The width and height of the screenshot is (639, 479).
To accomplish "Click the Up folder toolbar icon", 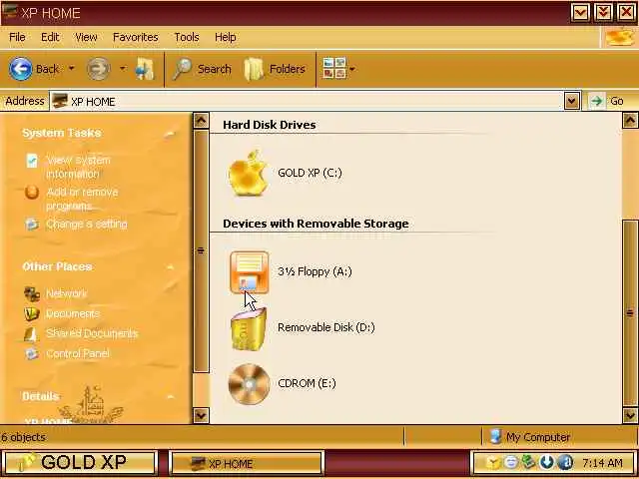I will pyautogui.click(x=145, y=69).
